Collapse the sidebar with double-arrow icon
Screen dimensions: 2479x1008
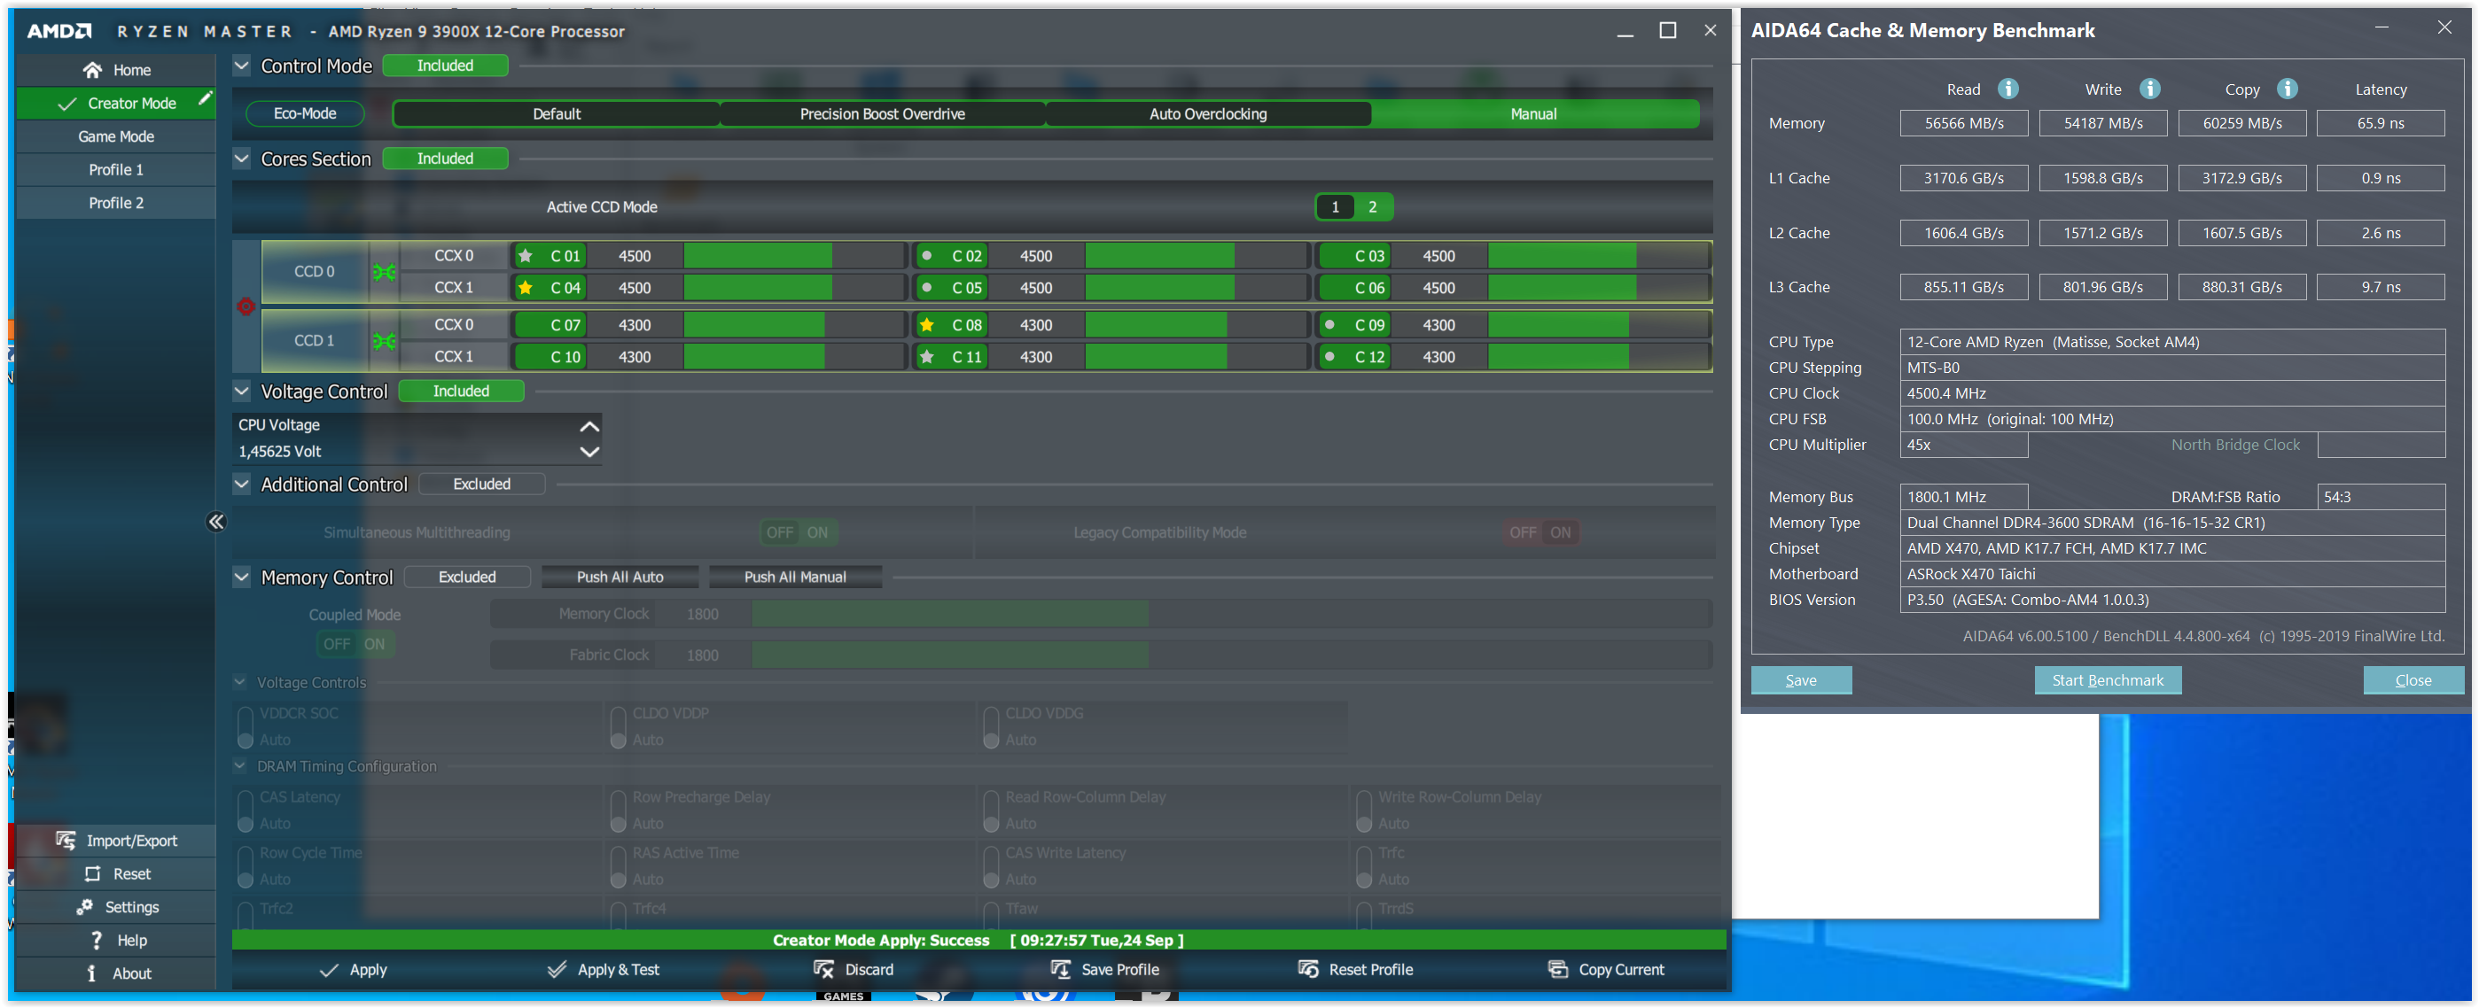point(215,522)
